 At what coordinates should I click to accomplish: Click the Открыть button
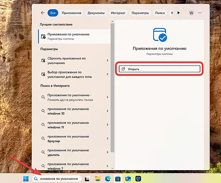pos(159,69)
